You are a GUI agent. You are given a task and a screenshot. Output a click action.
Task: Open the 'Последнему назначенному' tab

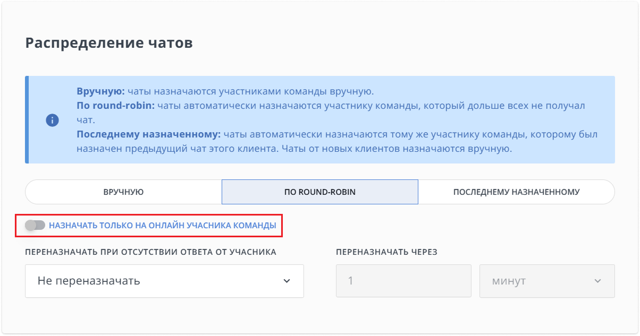click(x=516, y=193)
